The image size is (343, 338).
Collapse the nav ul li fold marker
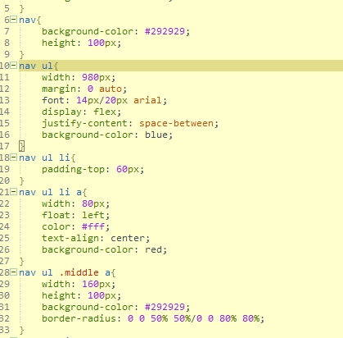[13, 158]
